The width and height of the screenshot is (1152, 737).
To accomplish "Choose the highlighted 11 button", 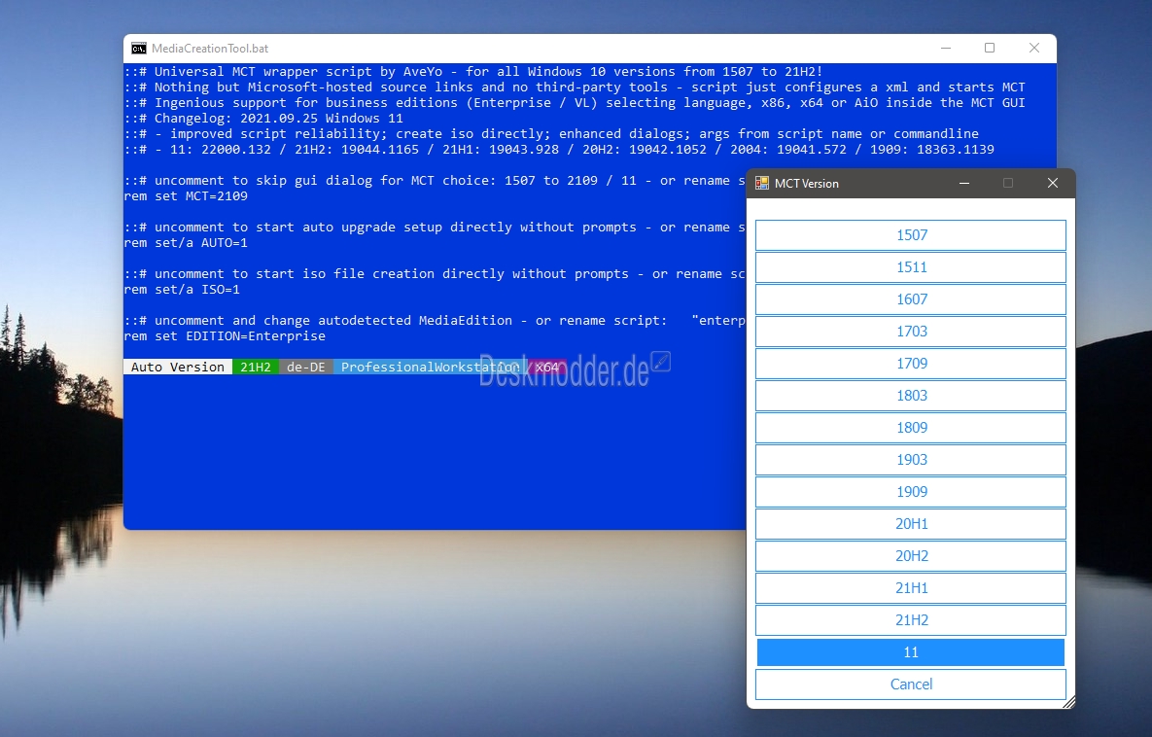I will [x=910, y=652].
